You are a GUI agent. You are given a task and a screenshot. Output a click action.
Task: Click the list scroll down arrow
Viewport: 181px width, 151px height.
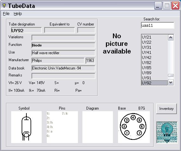[x=171, y=83]
